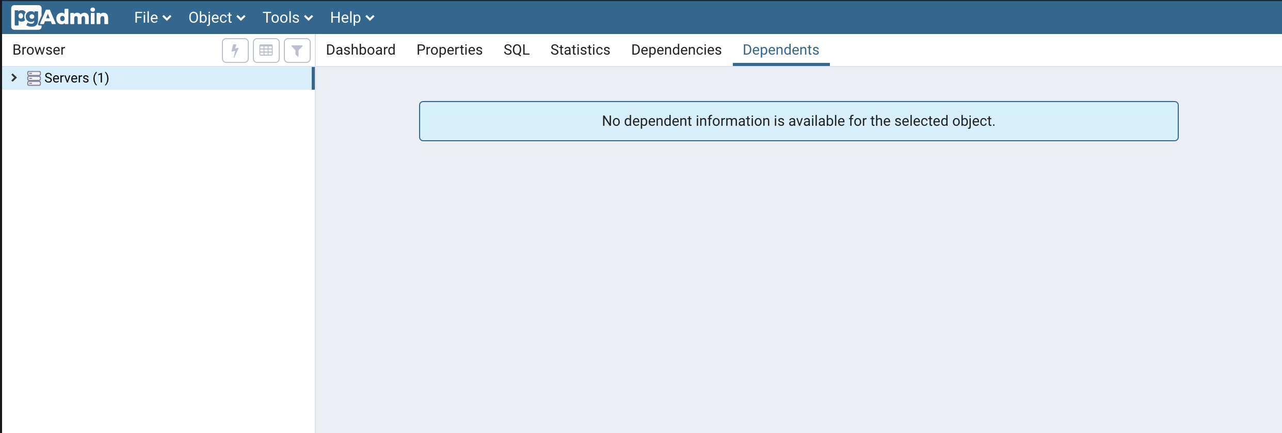
Task: Click the Servers group stack icon
Action: tap(34, 78)
